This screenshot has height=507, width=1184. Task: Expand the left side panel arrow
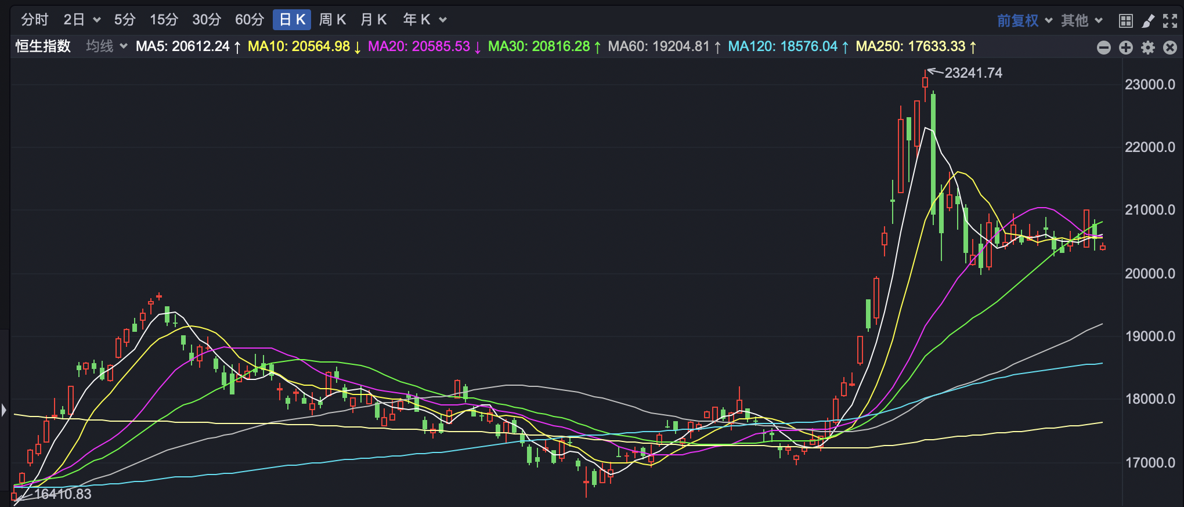click(x=4, y=410)
